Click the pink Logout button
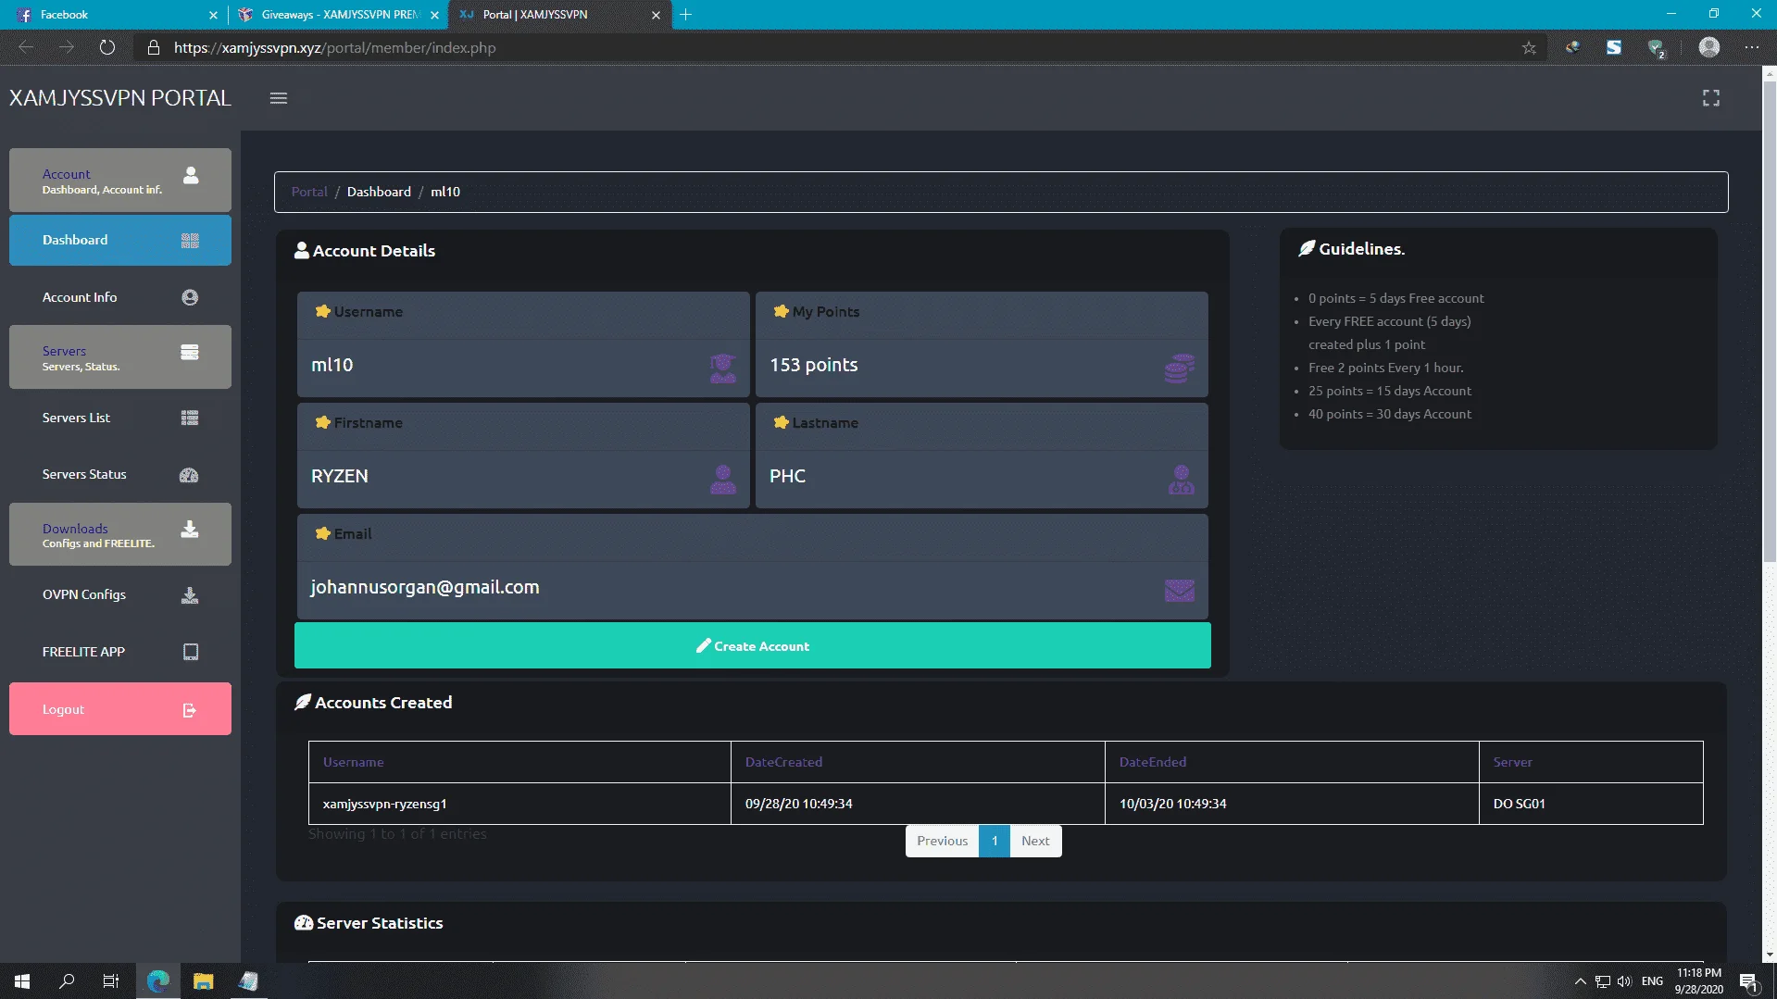The width and height of the screenshot is (1777, 999). (120, 709)
